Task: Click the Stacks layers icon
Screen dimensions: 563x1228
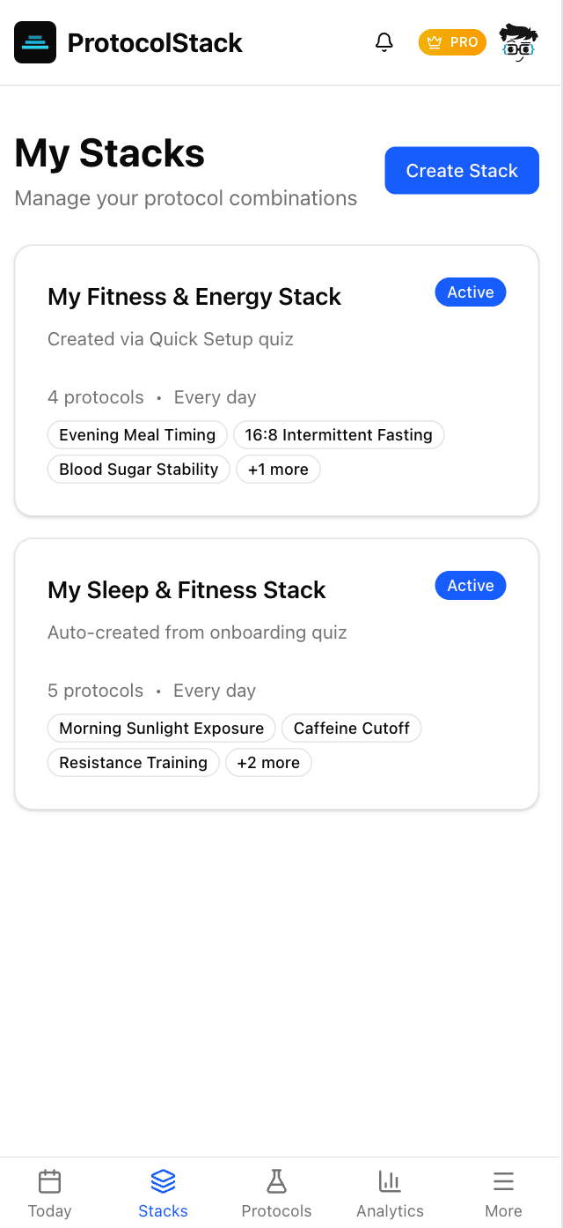Action: click(x=162, y=1181)
